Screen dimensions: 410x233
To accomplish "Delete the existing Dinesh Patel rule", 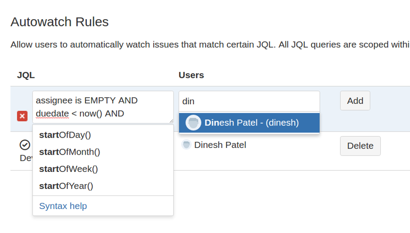I will point(360,146).
